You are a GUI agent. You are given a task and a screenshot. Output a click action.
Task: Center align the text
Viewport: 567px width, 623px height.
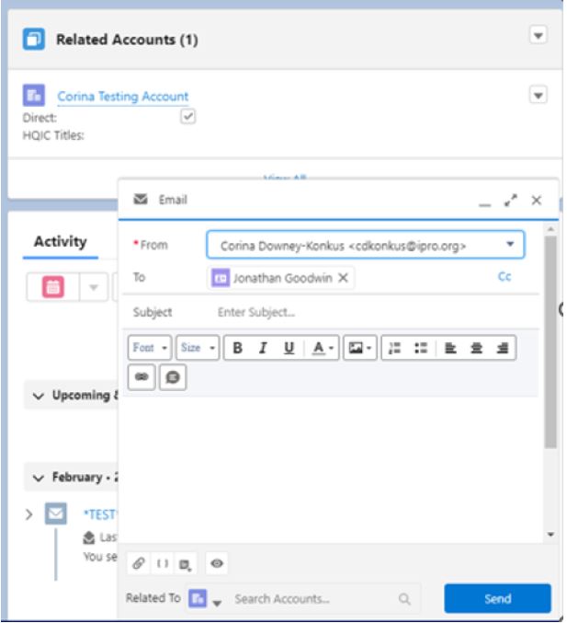click(x=476, y=348)
